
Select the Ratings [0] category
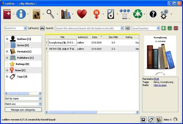22,64
